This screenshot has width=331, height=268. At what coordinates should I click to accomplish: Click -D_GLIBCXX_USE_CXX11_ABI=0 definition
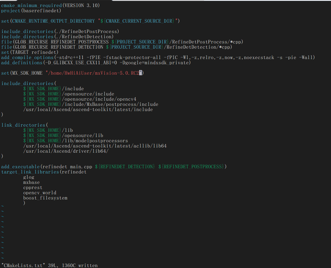[x=81, y=62]
